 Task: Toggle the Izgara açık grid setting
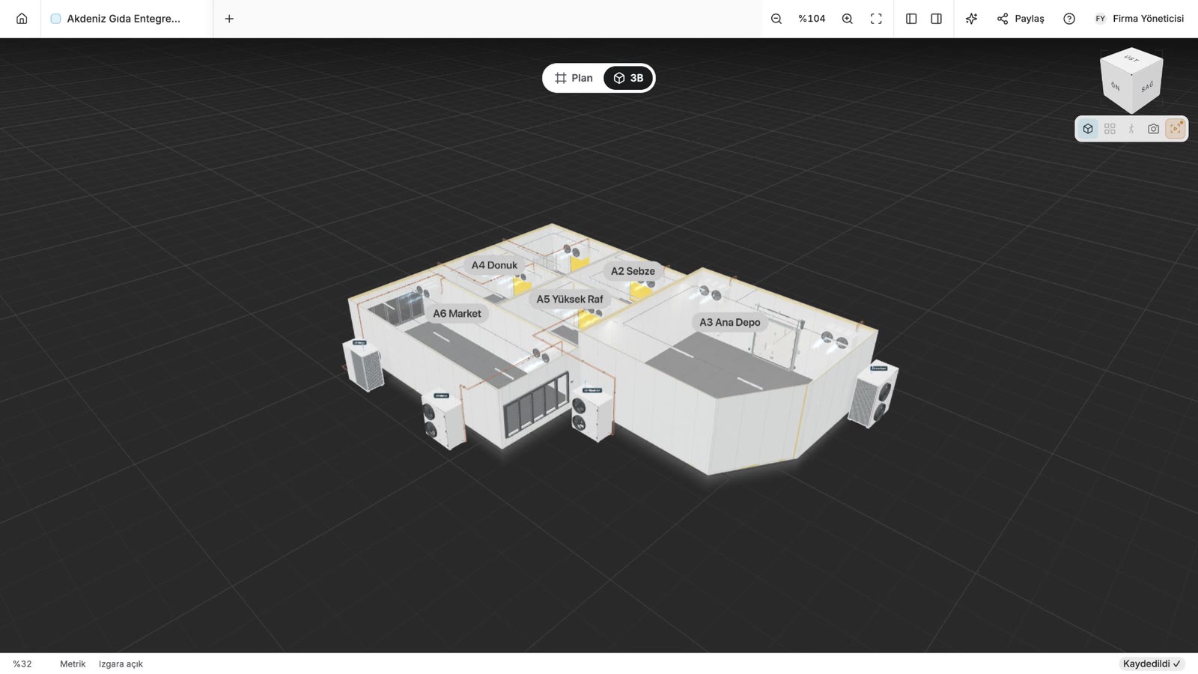[121, 664]
